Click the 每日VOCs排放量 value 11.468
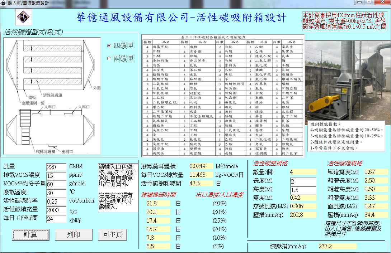Viewport: 391px width, 253px height. pos(201,175)
